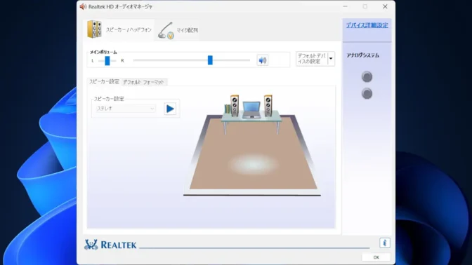Image resolution: width=472 pixels, height=265 pixels.
Task: Mute the main volume speaker icon
Action: pos(263,60)
